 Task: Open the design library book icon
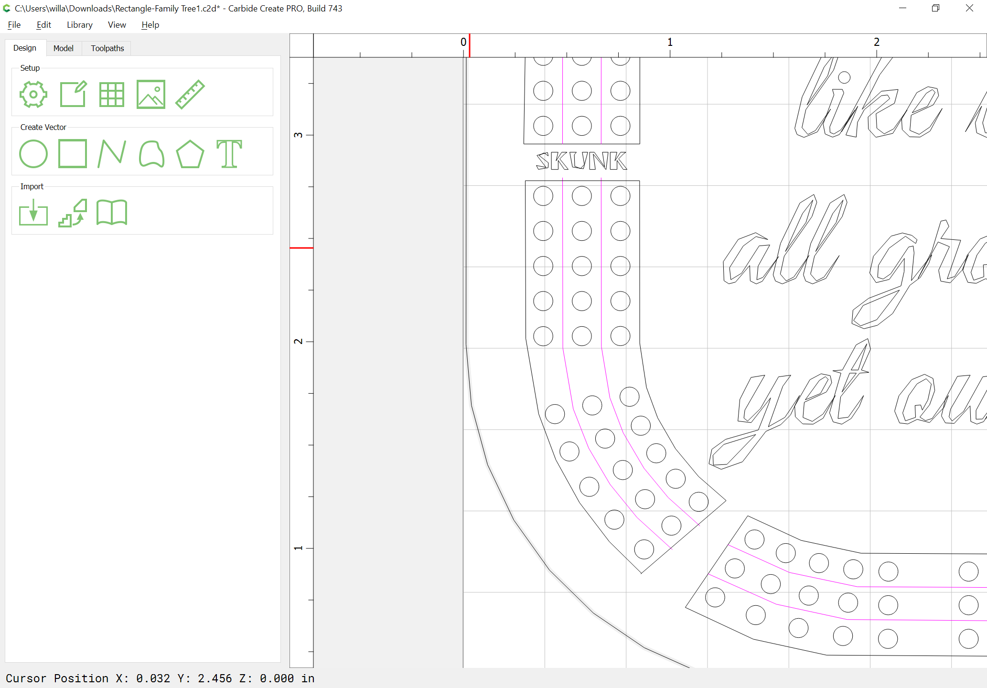[x=112, y=212]
